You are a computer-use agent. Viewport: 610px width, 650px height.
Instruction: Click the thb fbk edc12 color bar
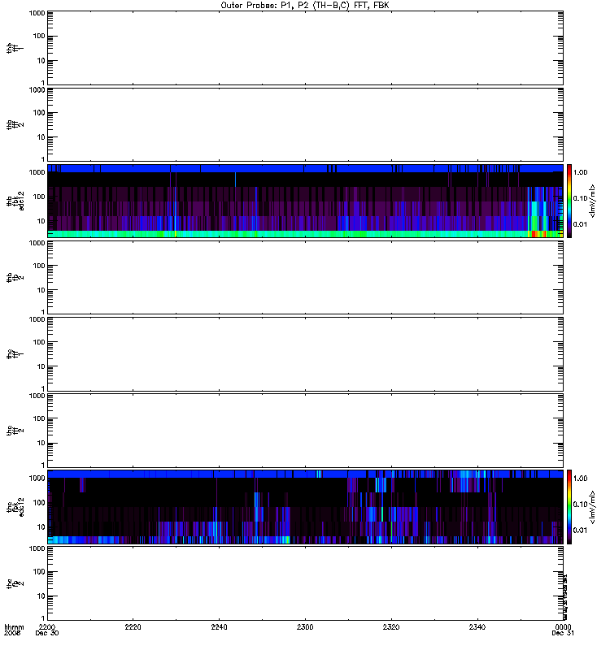coord(569,201)
